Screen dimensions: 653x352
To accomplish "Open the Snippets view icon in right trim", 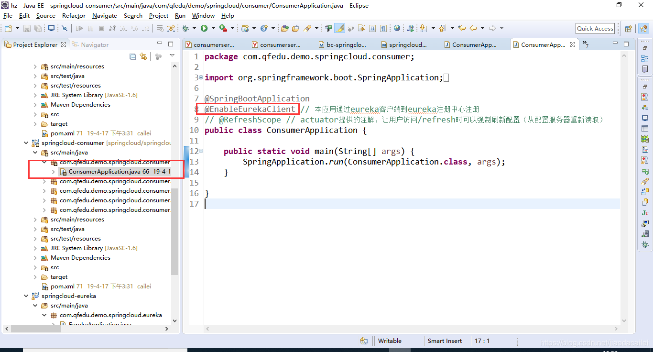I will click(645, 149).
